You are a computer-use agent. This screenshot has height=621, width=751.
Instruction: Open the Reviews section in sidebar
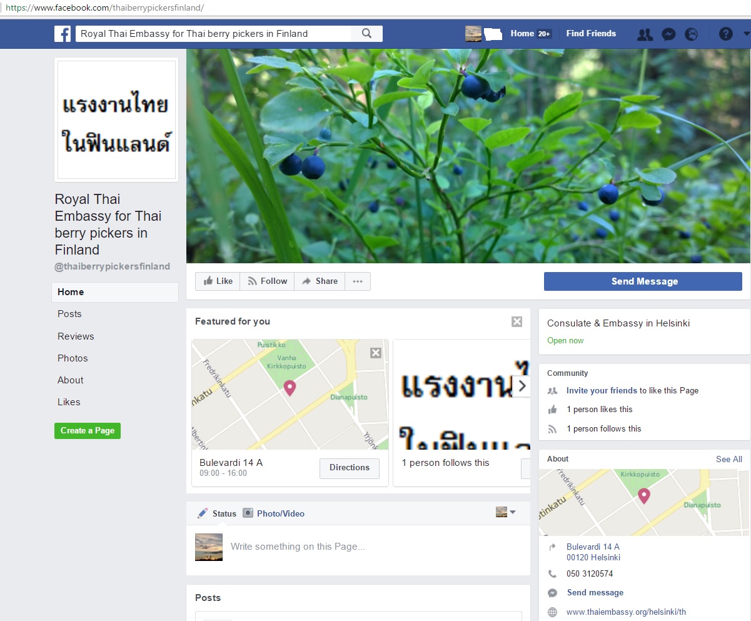[x=76, y=336]
